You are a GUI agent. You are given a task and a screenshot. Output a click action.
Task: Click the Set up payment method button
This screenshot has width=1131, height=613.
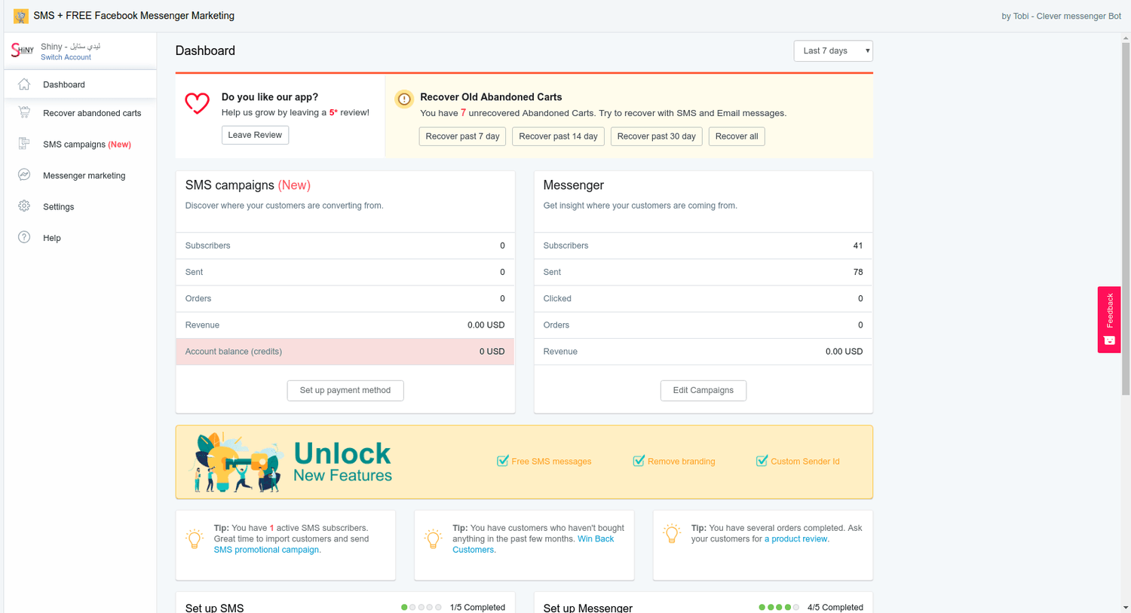(345, 390)
